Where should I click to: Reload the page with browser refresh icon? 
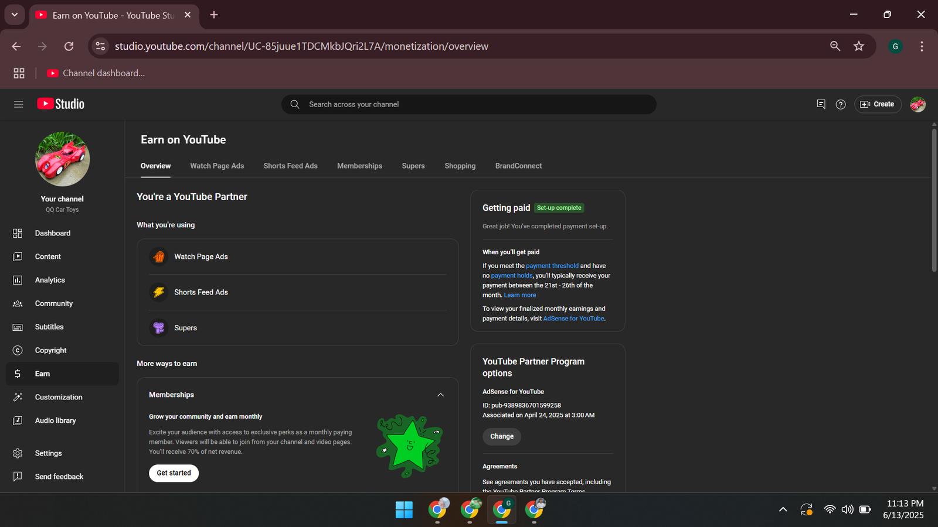coord(69,46)
